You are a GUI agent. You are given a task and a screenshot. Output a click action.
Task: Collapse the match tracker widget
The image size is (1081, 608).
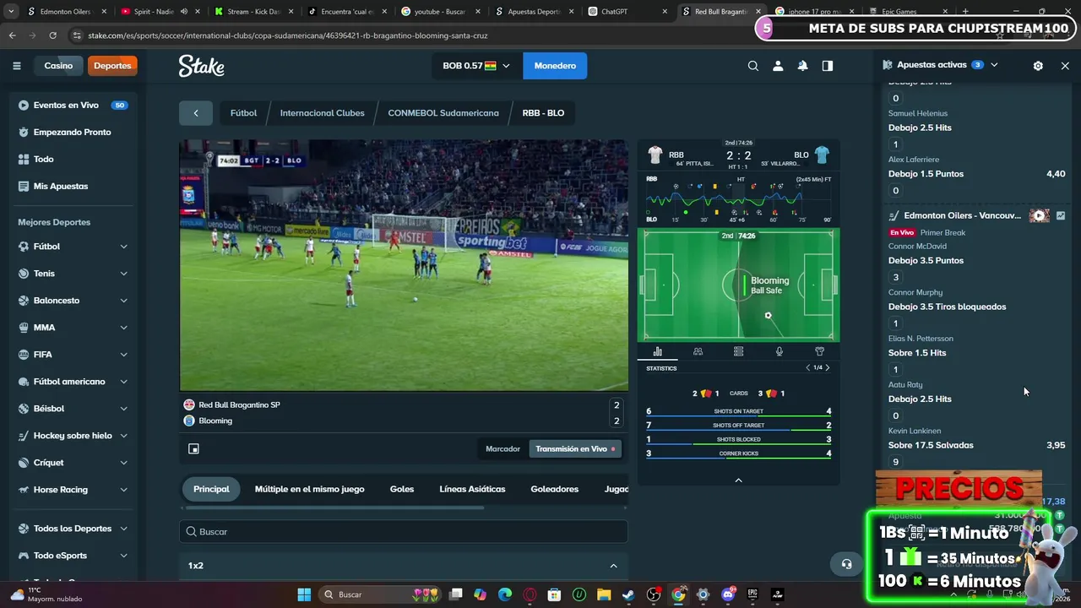click(738, 480)
